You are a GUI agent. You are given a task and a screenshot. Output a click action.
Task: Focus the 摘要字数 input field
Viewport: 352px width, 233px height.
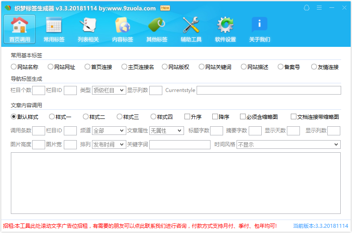[x=255, y=131]
